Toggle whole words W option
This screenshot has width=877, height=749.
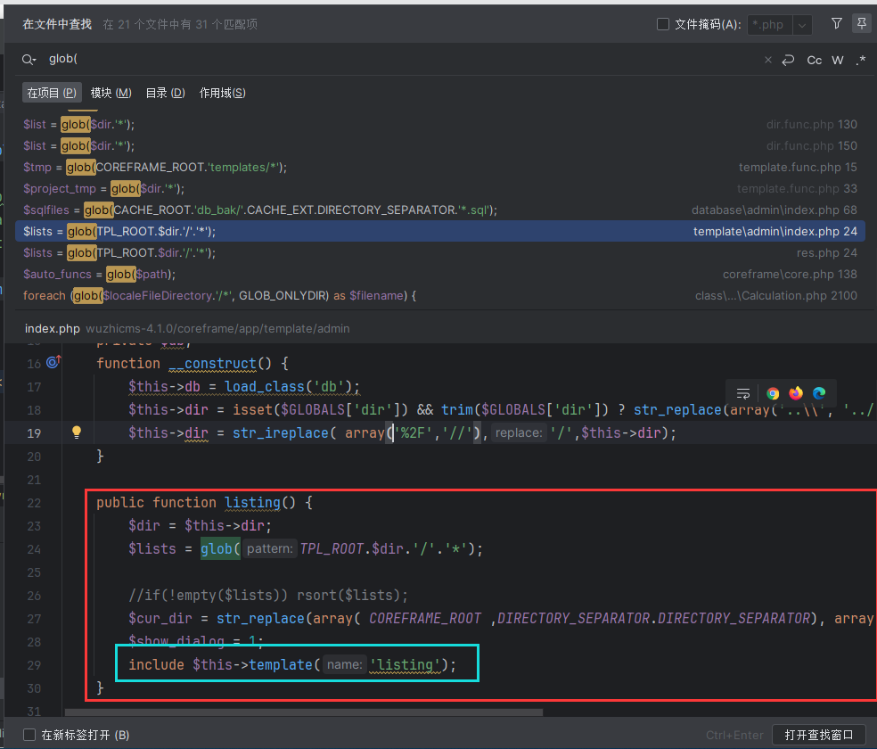pyautogui.click(x=838, y=60)
